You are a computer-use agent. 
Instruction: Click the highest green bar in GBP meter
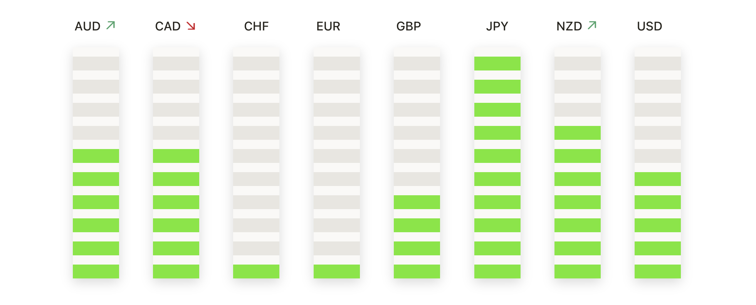(417, 202)
